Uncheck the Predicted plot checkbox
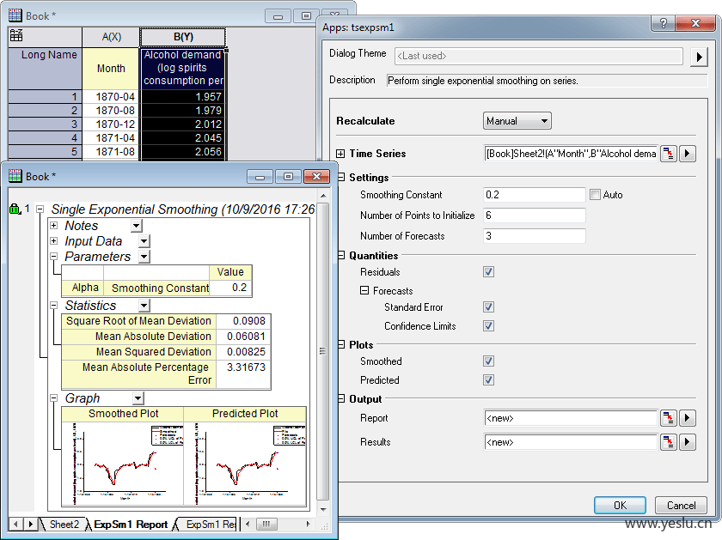The width and height of the screenshot is (722, 540). [488, 380]
